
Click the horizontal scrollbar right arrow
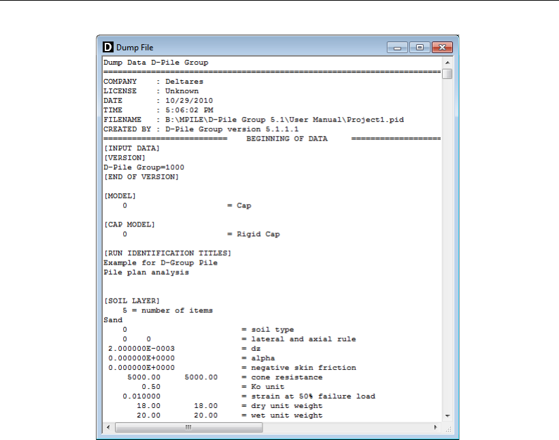tap(436, 427)
